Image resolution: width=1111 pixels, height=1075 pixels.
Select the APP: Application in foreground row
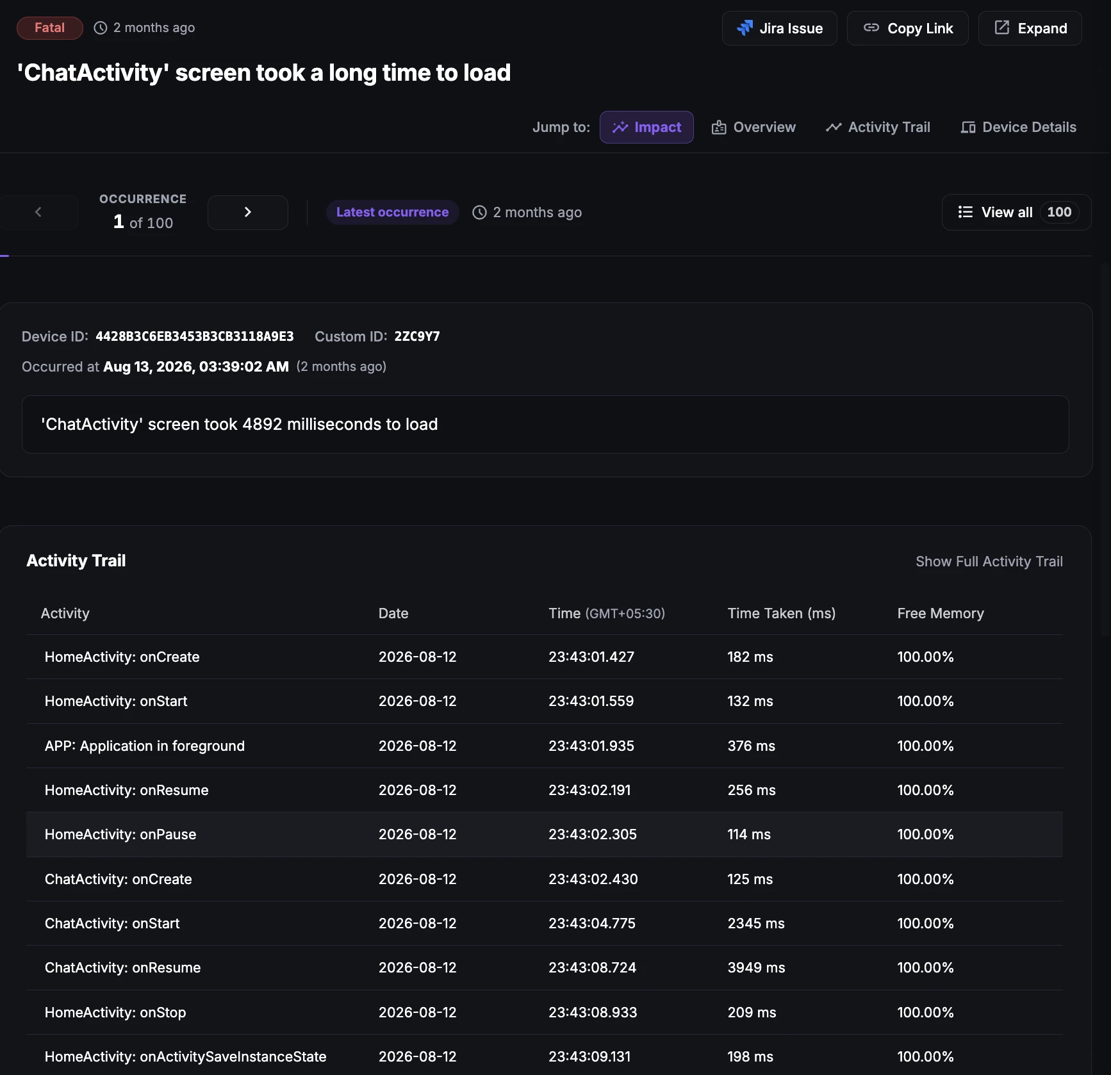coord(545,746)
